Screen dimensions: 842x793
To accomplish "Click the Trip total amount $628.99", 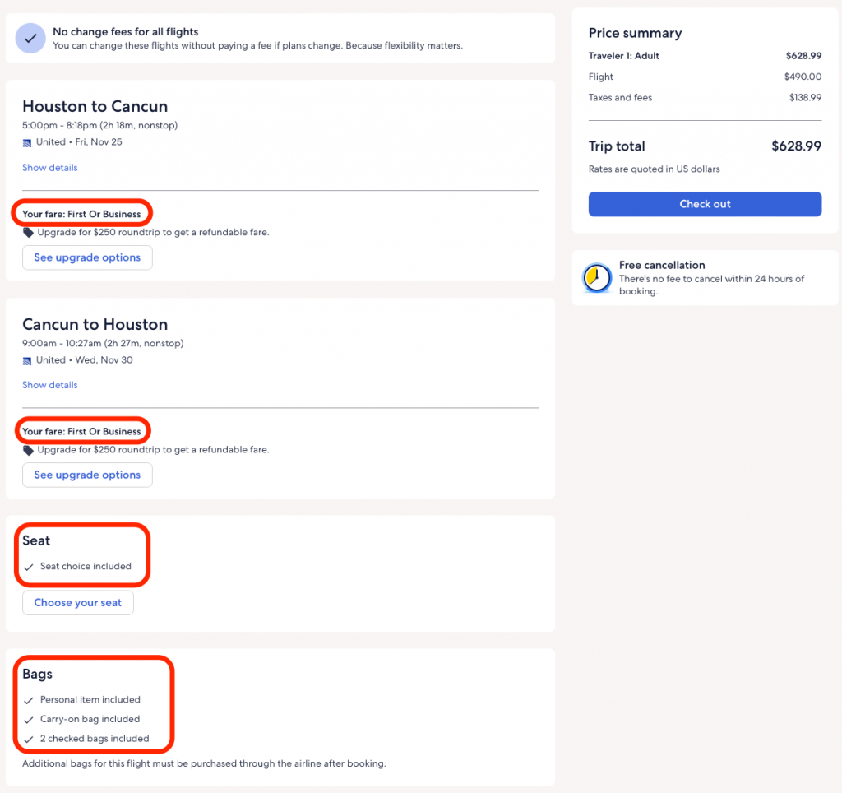I will [x=796, y=146].
